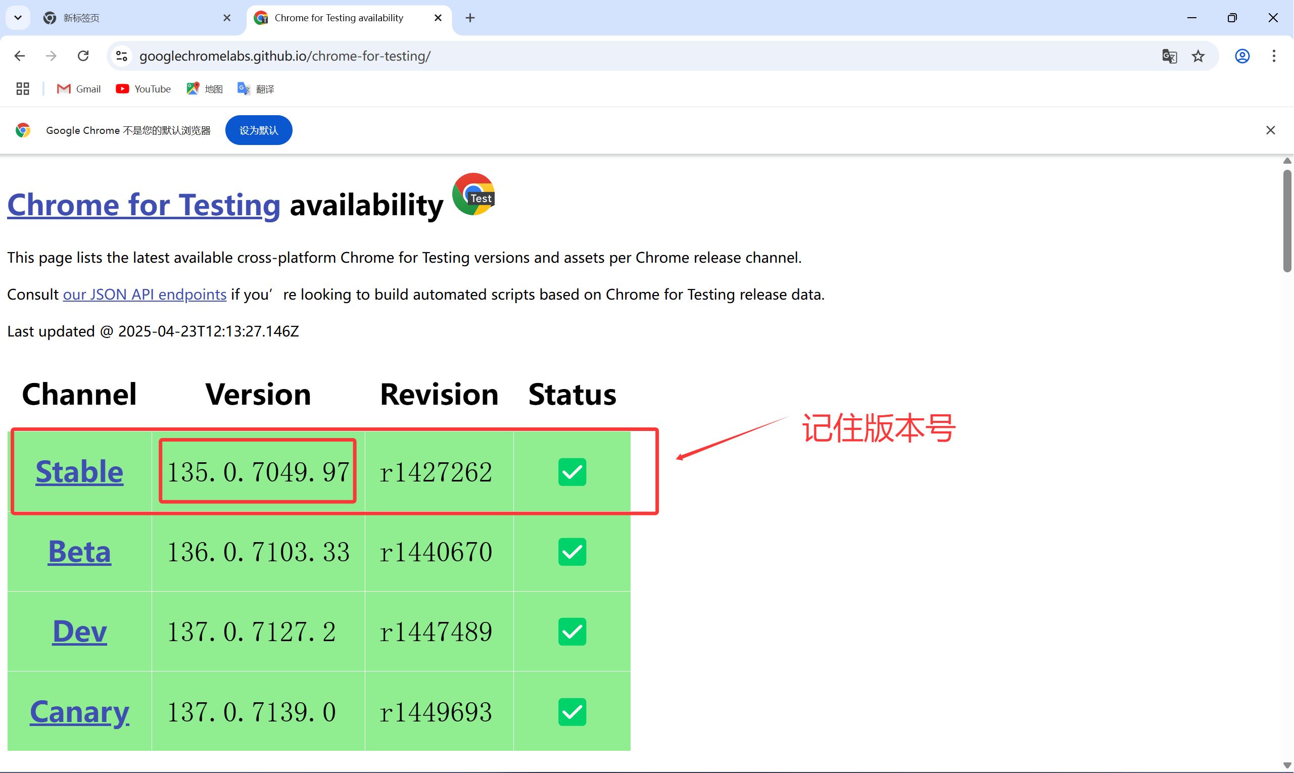Bookmark this page with the star icon
The width and height of the screenshot is (1294, 773).
pos(1198,56)
